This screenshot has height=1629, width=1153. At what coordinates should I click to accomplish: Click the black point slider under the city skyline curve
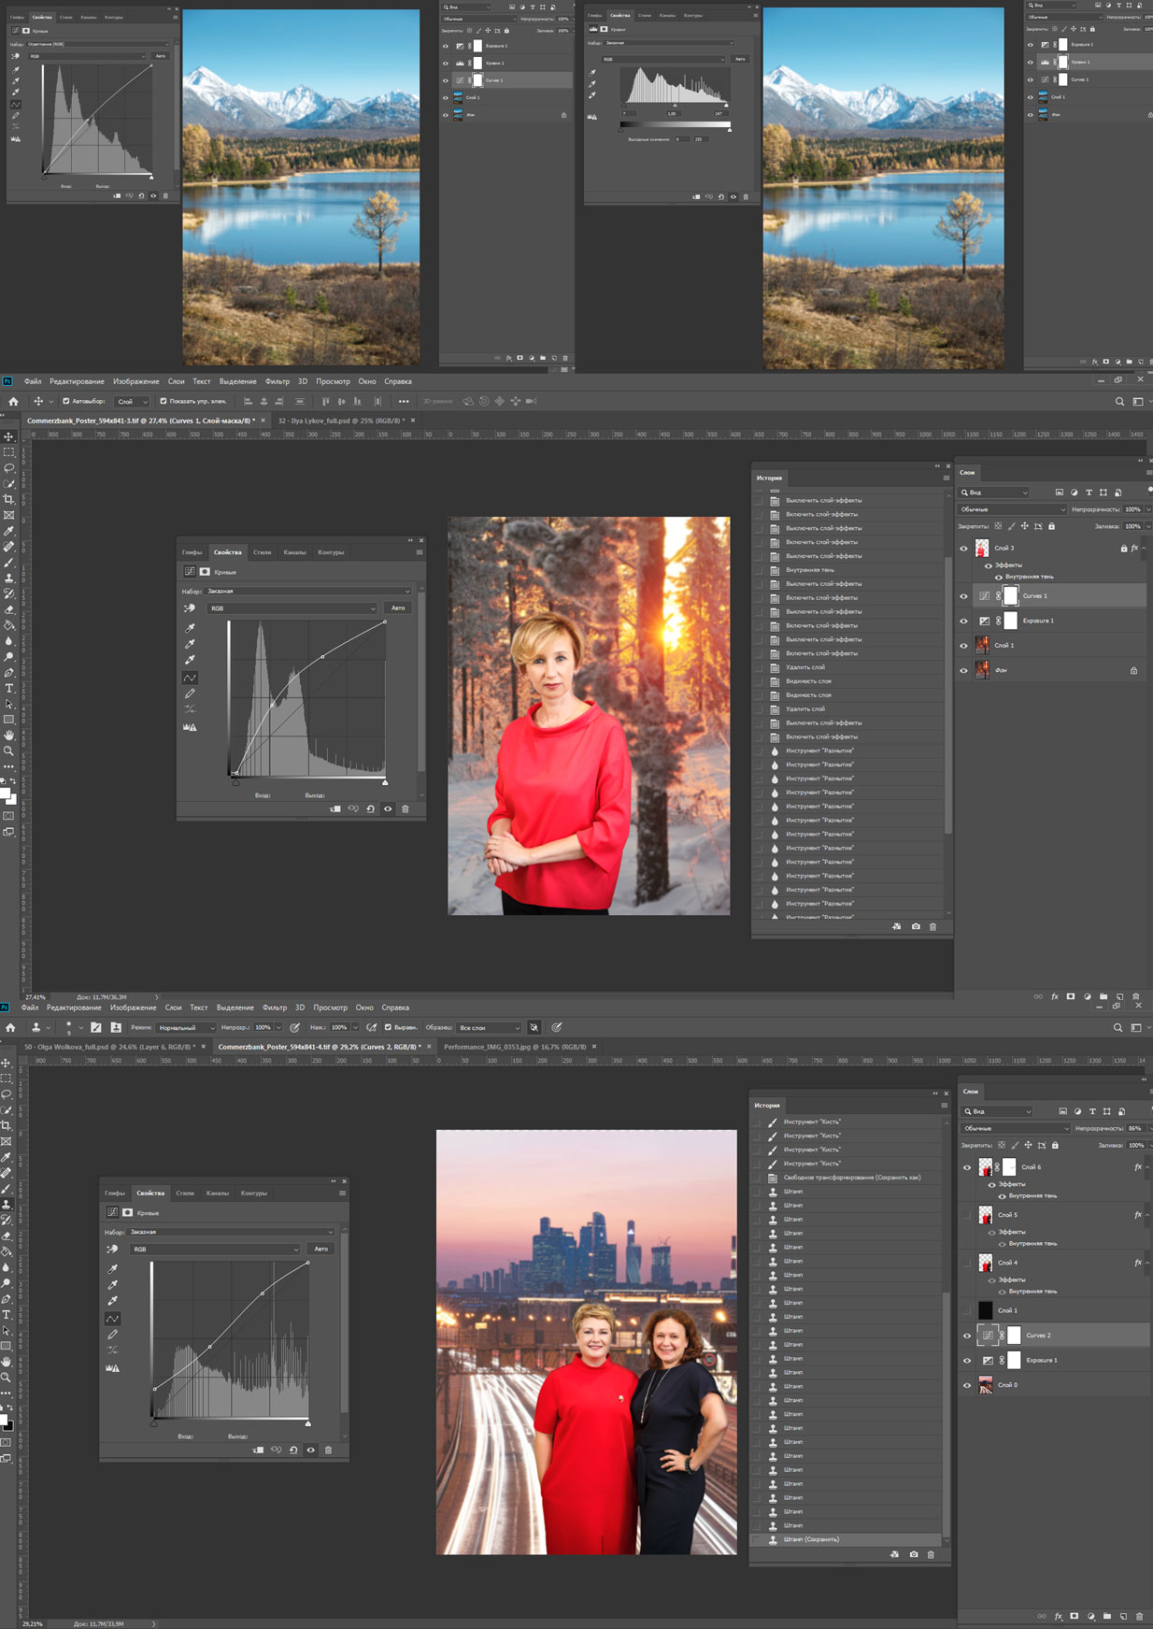pos(154,1422)
